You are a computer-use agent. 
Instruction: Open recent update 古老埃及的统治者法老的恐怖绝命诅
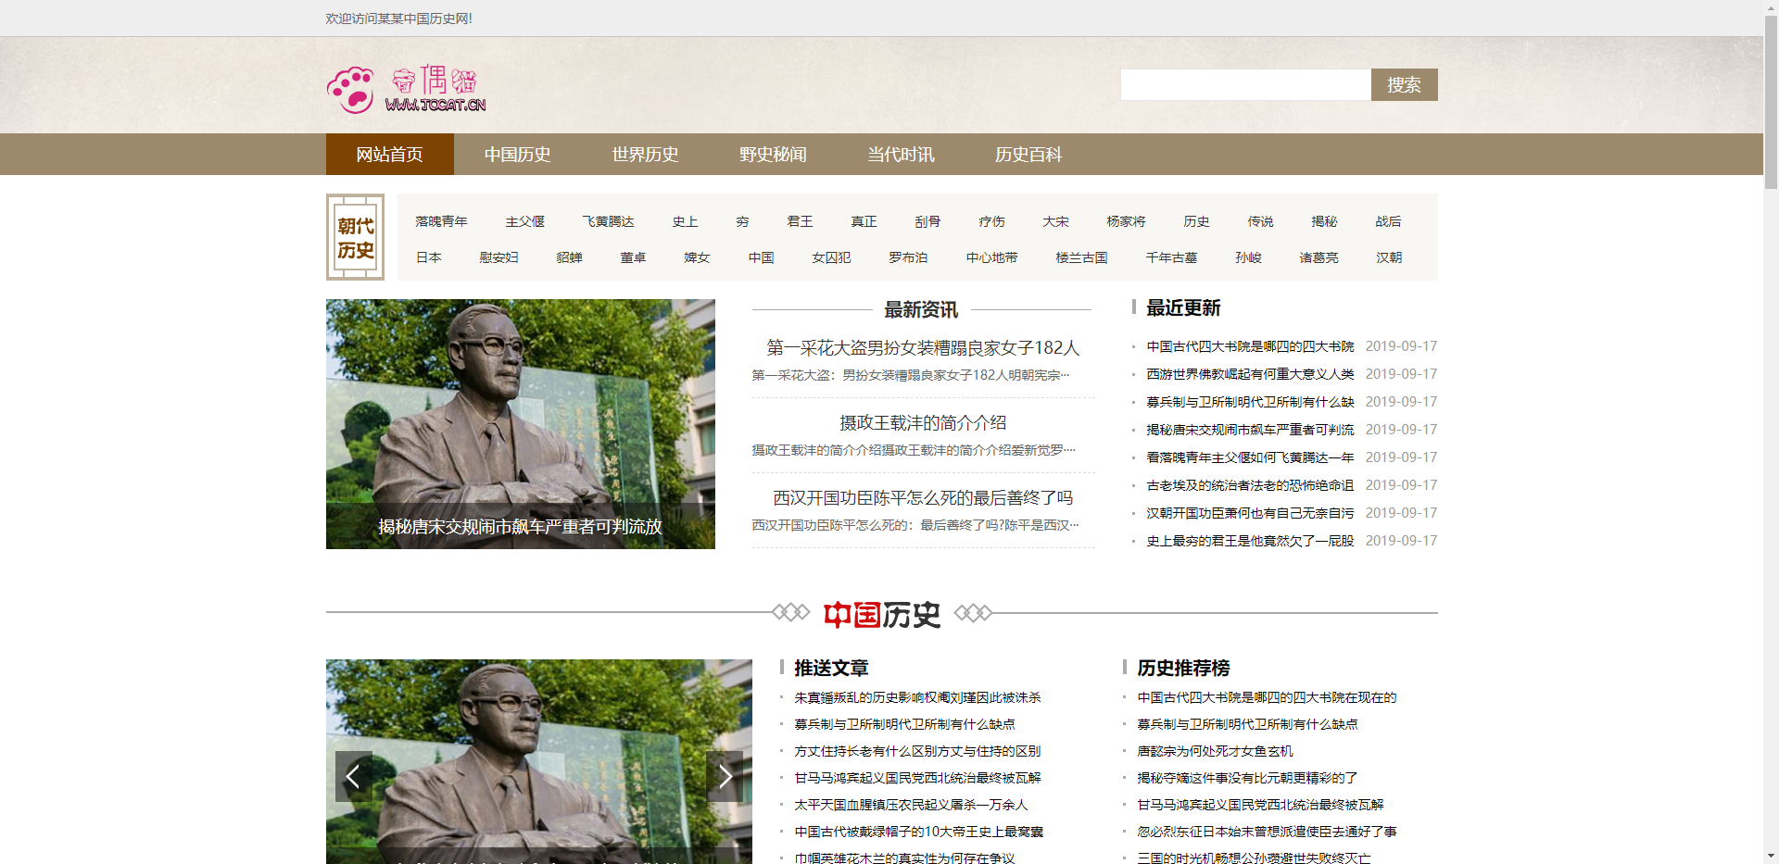[x=1251, y=485]
